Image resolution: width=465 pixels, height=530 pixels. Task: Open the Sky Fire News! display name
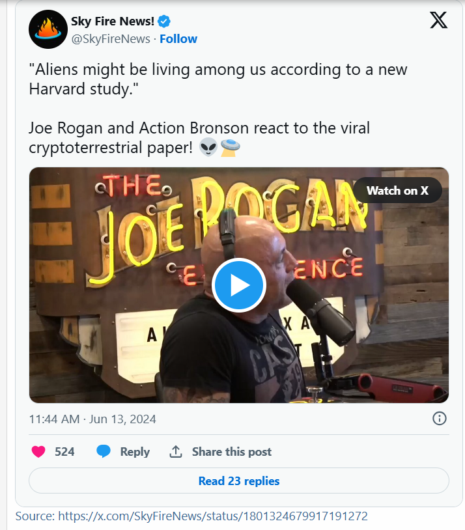pyautogui.click(x=112, y=22)
